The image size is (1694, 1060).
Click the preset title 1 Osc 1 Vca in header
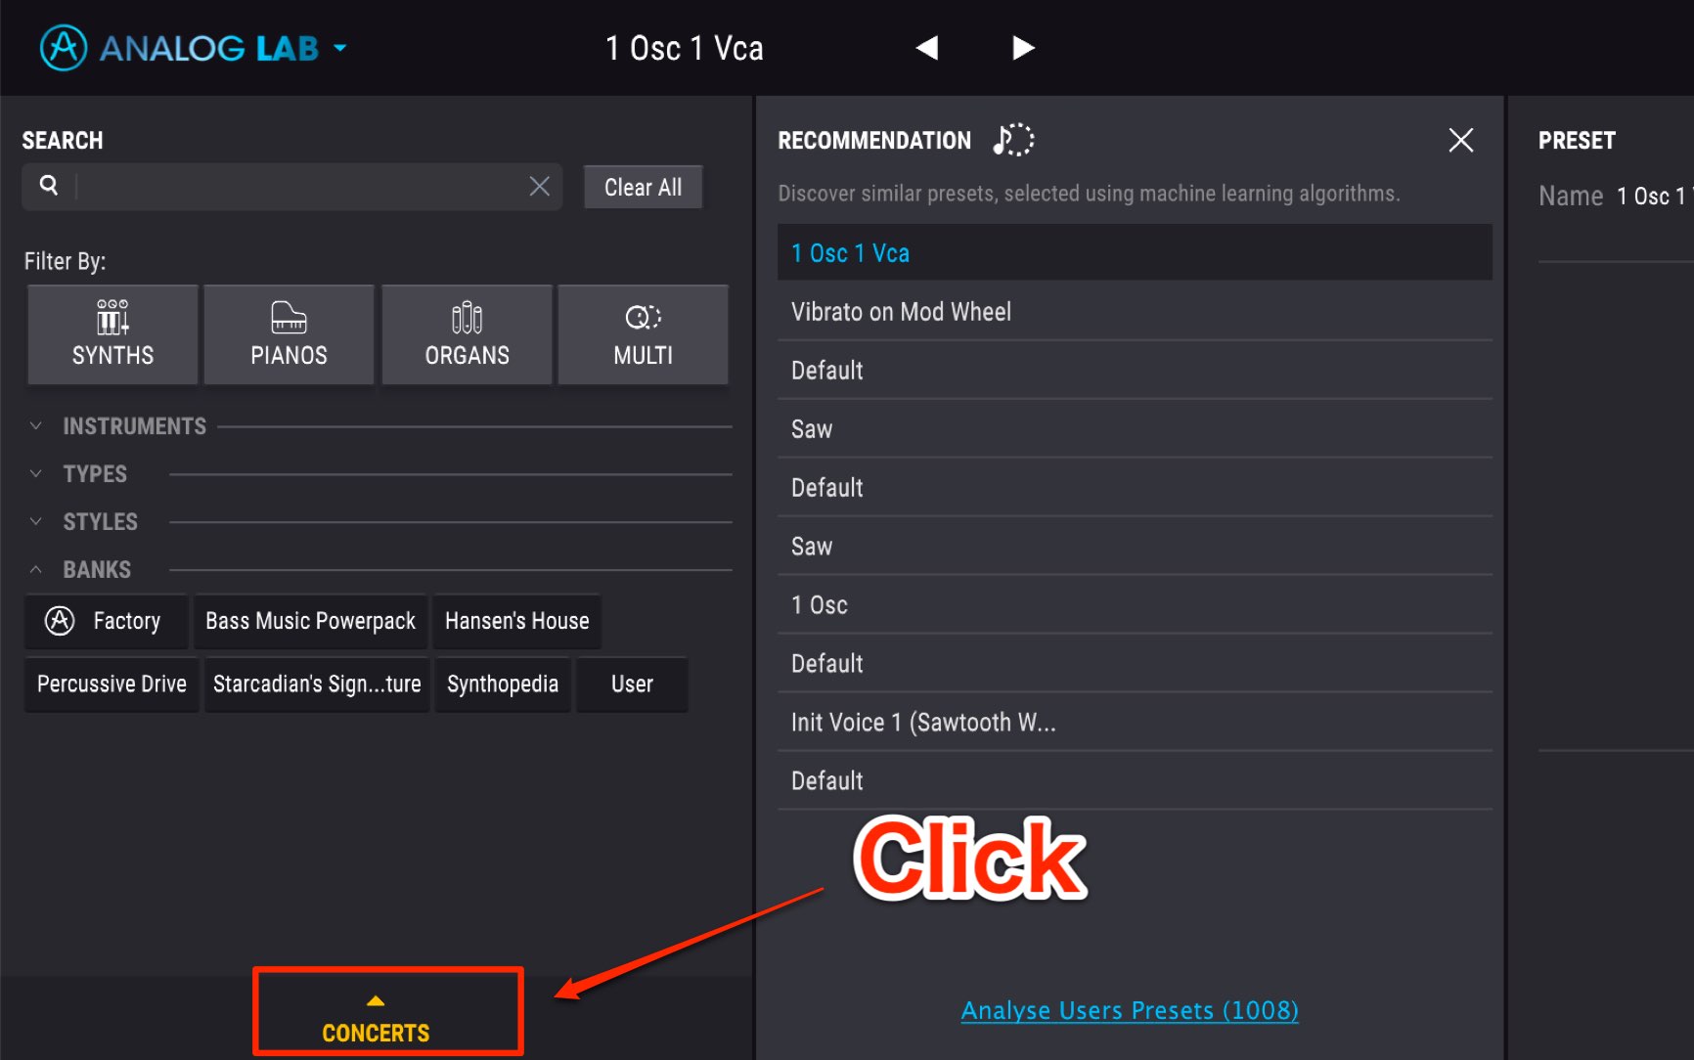(x=685, y=48)
